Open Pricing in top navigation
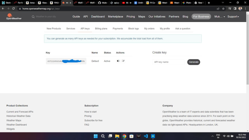The image size is (249, 140). coord(131,17)
